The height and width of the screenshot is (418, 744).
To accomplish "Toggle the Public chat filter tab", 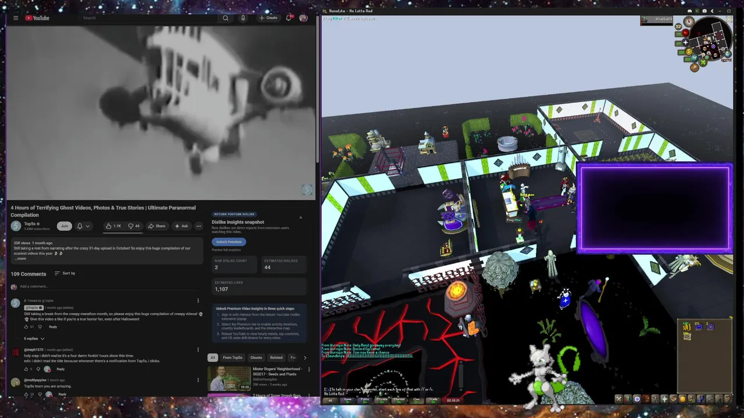I will coord(365,401).
